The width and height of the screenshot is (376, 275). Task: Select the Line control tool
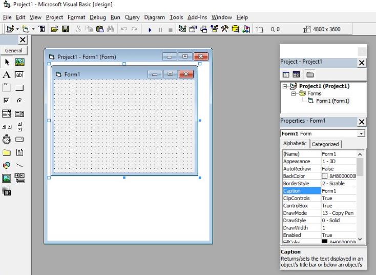point(19,165)
